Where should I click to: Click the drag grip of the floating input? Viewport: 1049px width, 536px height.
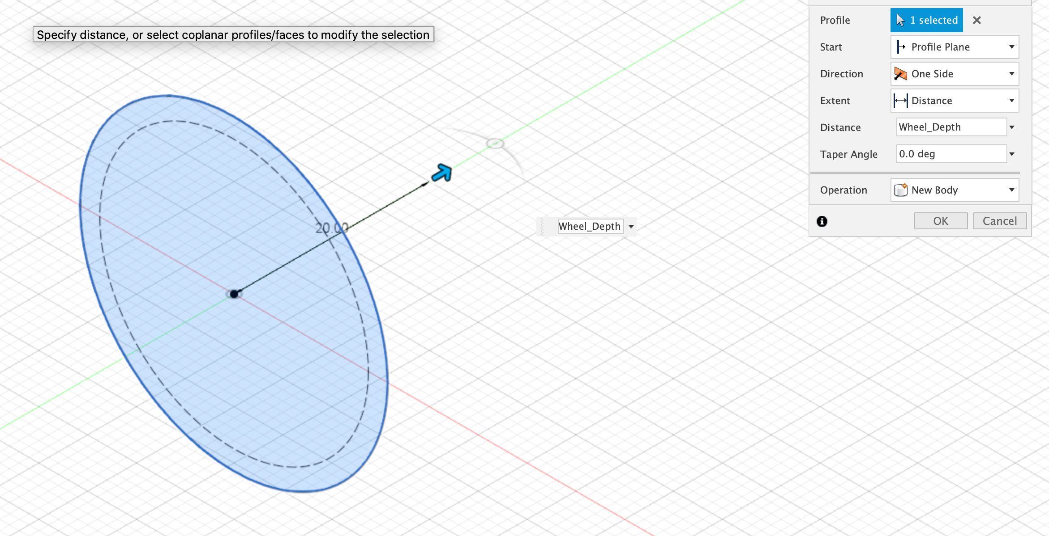[x=542, y=226]
